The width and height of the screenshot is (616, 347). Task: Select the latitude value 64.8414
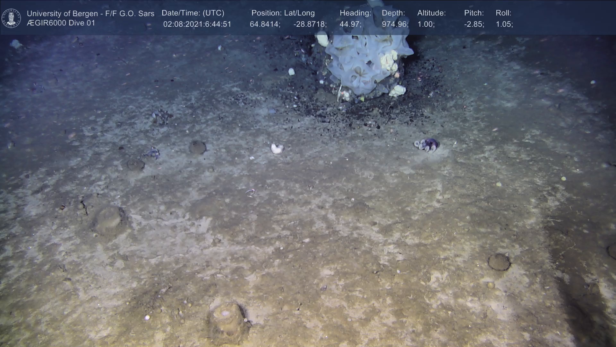265,24
